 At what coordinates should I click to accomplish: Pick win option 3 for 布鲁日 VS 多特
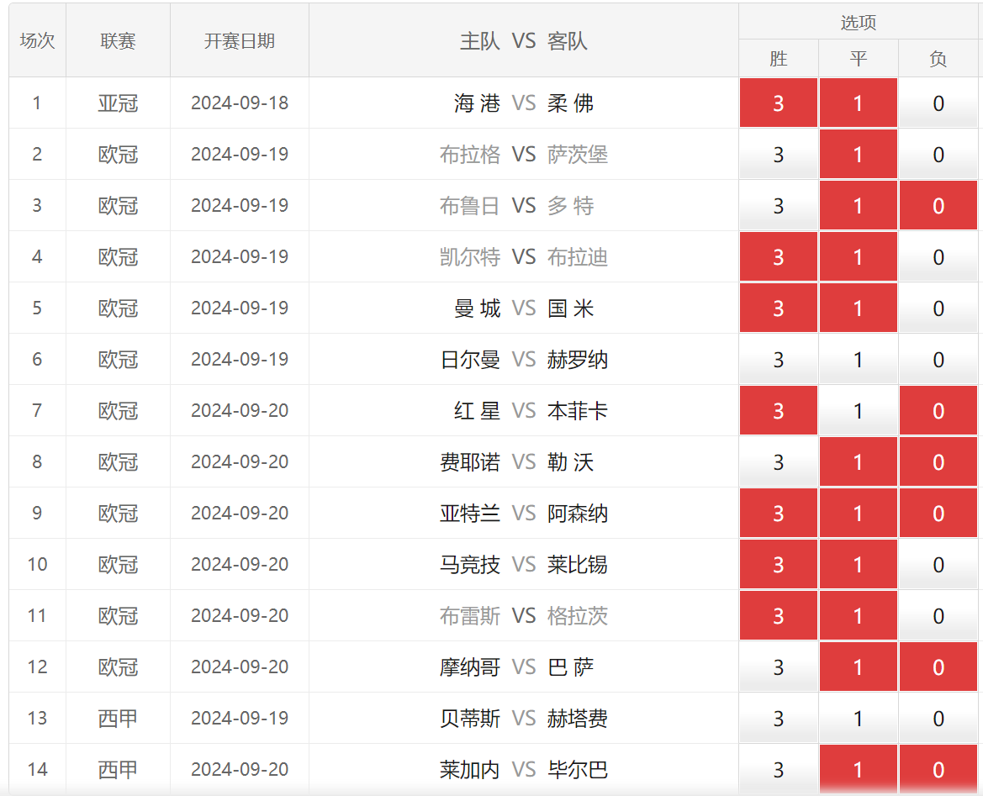click(778, 206)
